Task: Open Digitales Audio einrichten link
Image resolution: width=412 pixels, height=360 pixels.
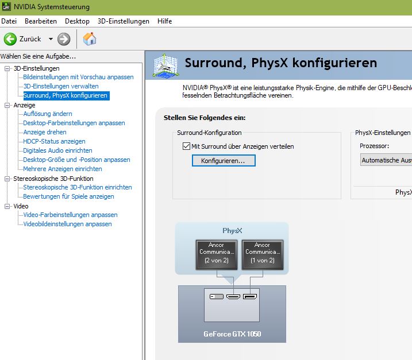Action: coord(57,150)
